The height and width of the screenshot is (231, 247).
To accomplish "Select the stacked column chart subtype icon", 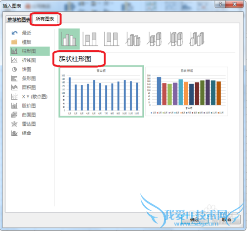I will click(x=90, y=39).
